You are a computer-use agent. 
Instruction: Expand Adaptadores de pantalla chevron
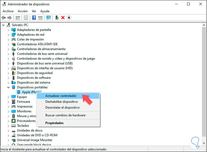pyautogui.click(x=8, y=30)
